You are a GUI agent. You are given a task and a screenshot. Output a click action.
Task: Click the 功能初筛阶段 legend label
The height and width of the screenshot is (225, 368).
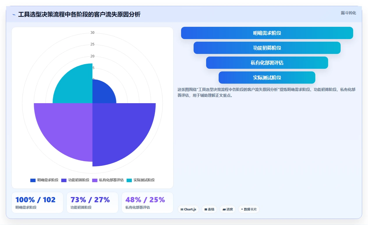[x=79, y=180]
